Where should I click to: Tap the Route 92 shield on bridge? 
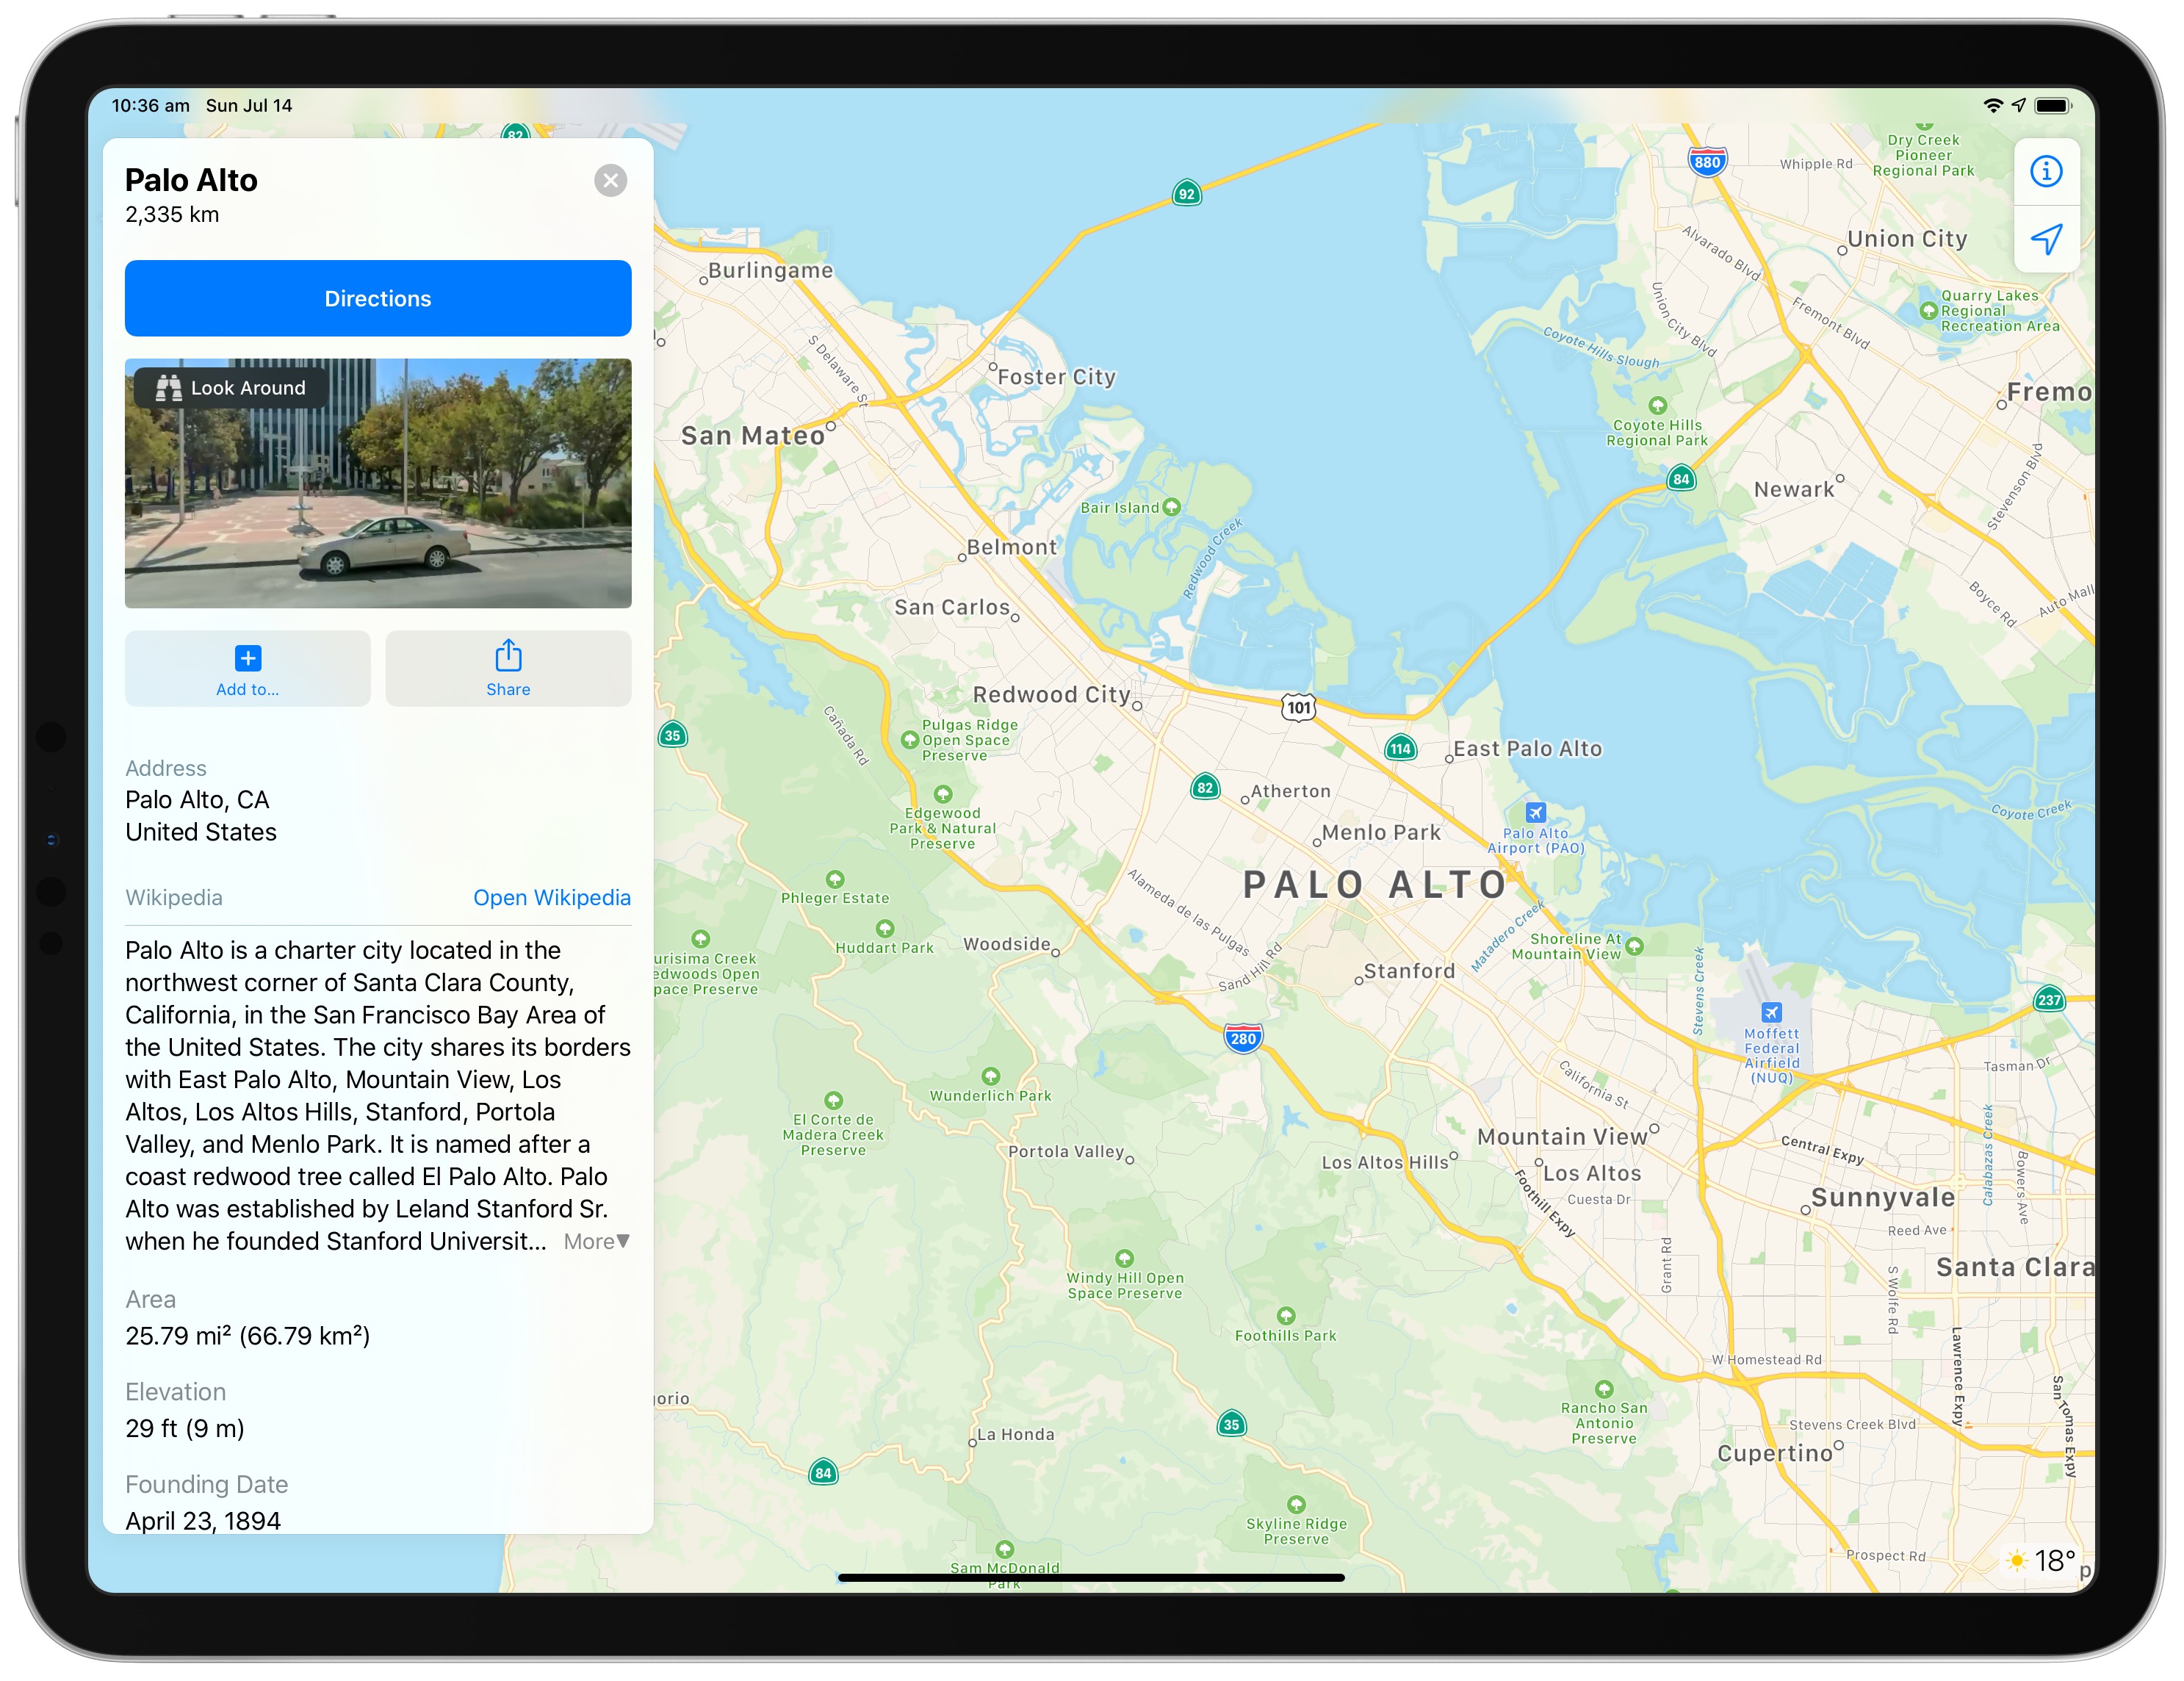(x=1186, y=194)
